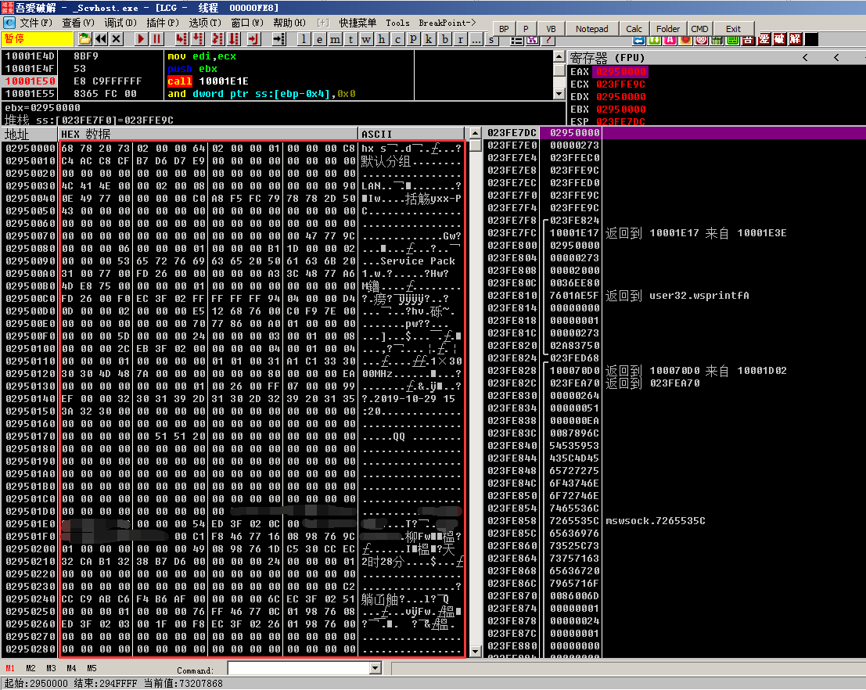This screenshot has height=690, width=866.
Task: Click the red question mark help icon
Action: pyautogui.click(x=548, y=40)
